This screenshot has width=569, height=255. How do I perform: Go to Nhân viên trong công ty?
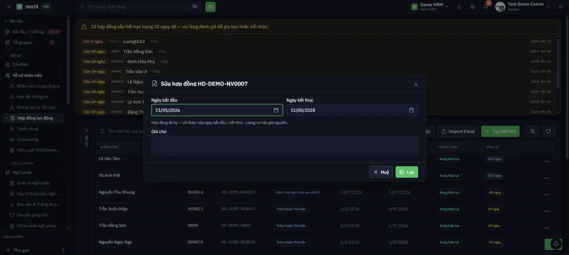38,86
